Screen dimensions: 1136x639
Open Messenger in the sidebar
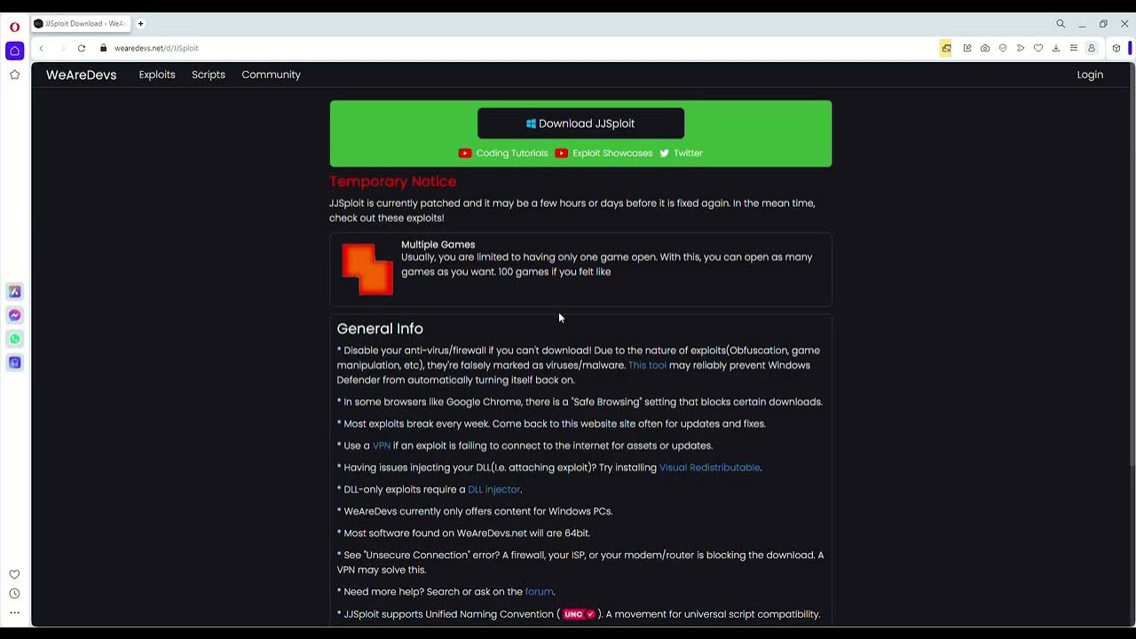[14, 315]
